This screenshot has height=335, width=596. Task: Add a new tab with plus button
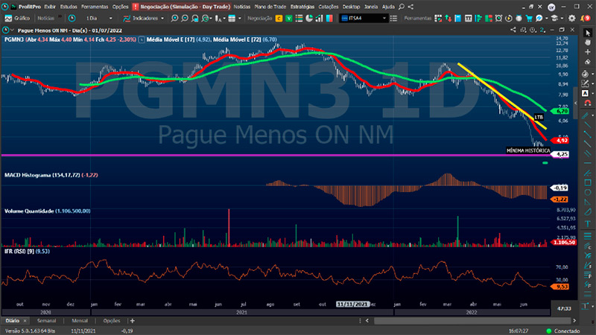click(133, 321)
